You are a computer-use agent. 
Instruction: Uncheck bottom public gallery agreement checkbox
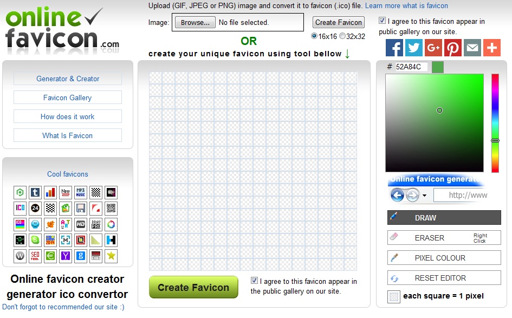(x=254, y=281)
